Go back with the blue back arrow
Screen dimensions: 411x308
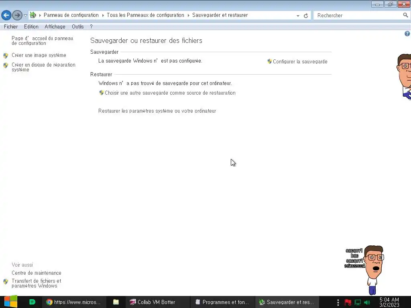(6, 15)
